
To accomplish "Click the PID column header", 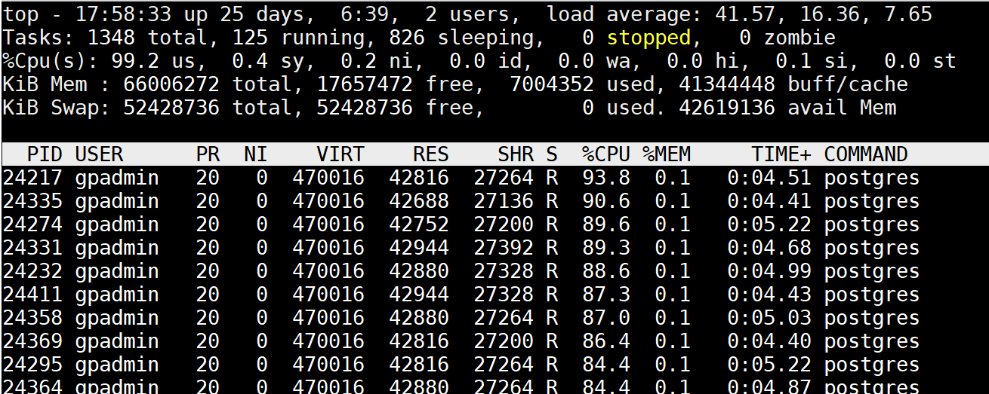I will pos(45,154).
